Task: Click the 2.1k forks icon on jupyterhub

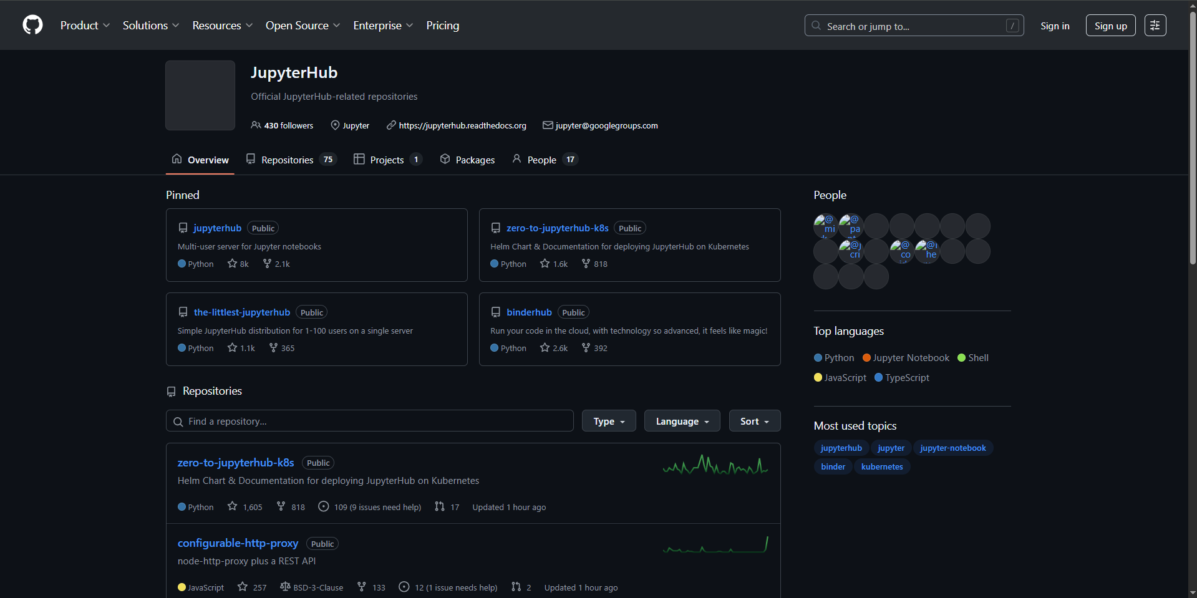Action: coord(267,263)
